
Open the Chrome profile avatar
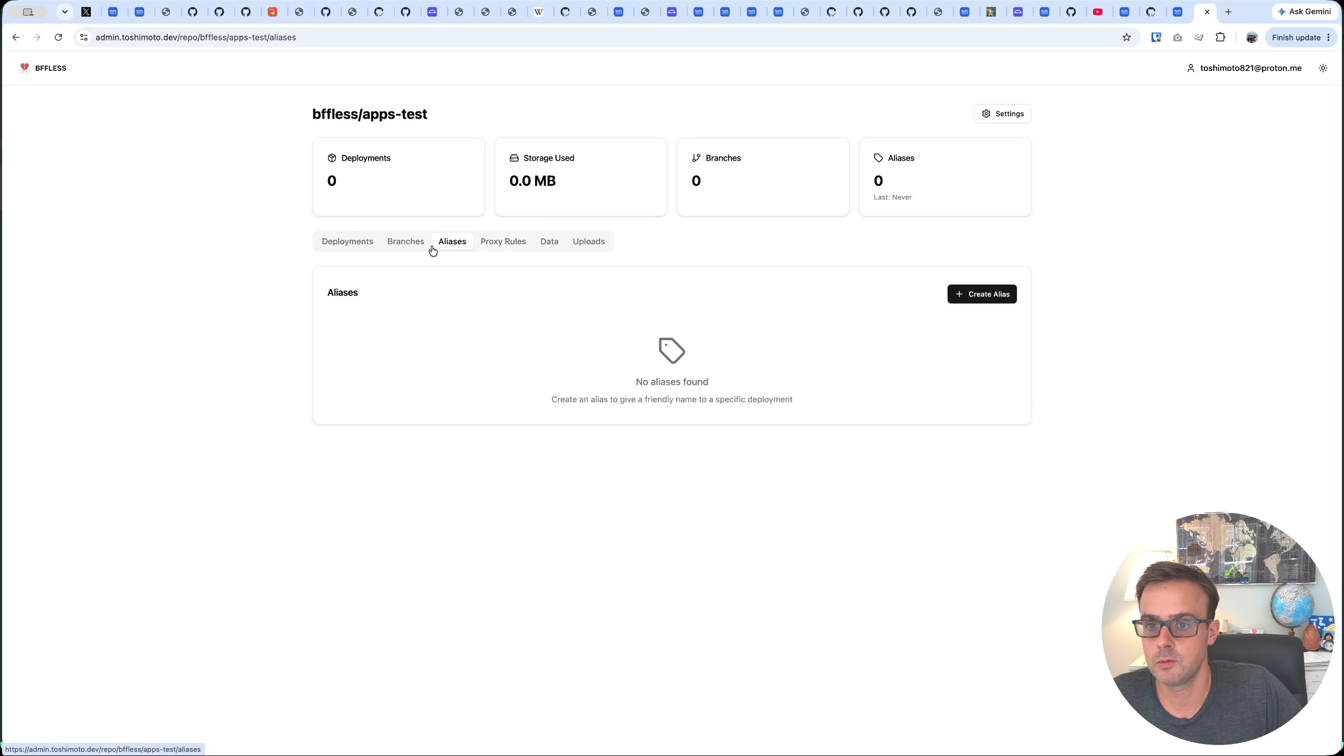tap(1252, 37)
